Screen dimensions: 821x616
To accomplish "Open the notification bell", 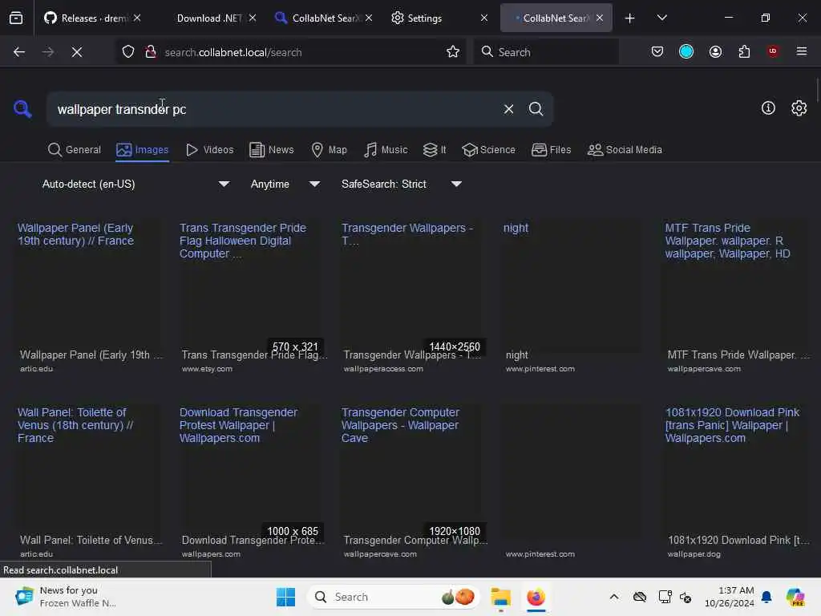I will (766, 597).
